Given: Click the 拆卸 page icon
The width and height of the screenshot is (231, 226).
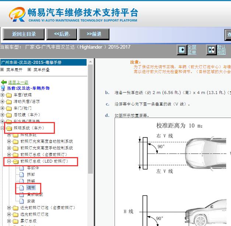Looking at the screenshot, I should coord(22,175).
